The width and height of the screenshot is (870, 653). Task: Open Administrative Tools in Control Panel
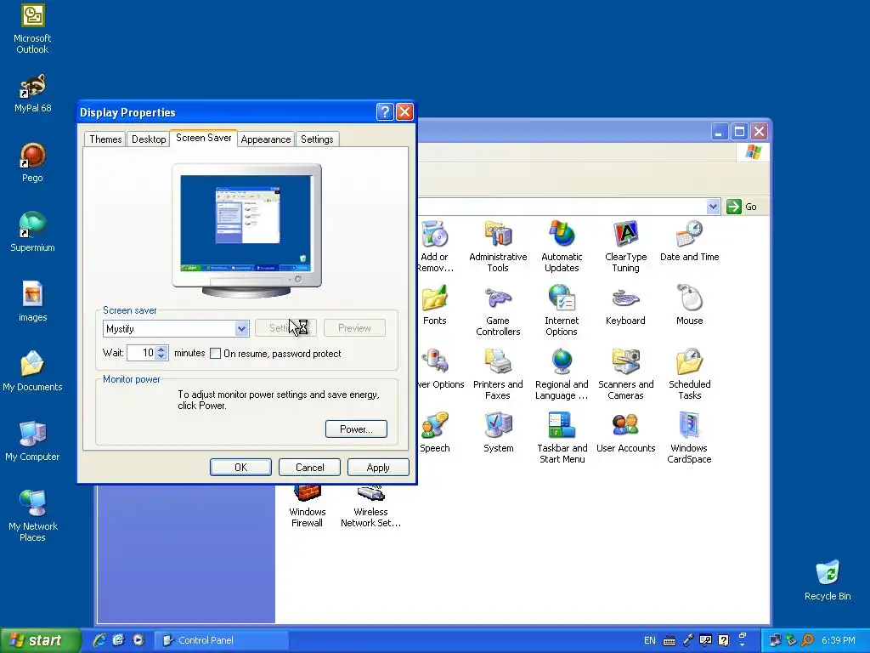tap(498, 247)
